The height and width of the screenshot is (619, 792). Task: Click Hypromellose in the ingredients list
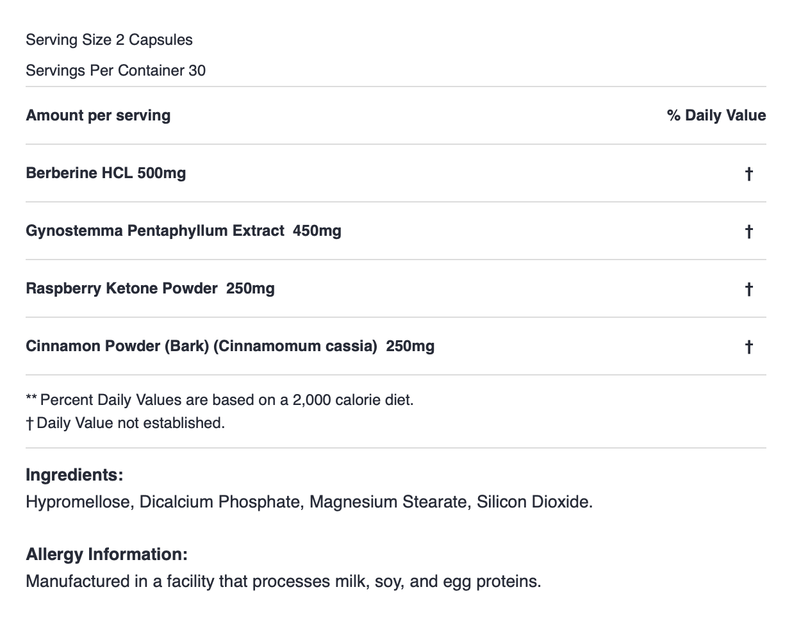tap(78, 502)
